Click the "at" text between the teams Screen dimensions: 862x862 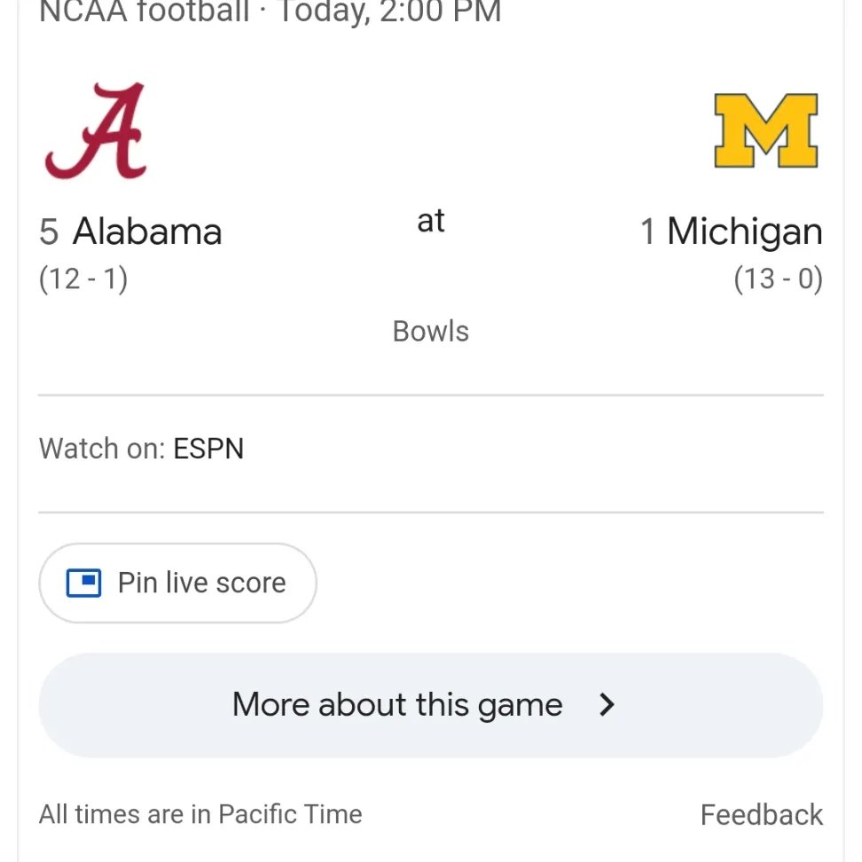click(430, 221)
